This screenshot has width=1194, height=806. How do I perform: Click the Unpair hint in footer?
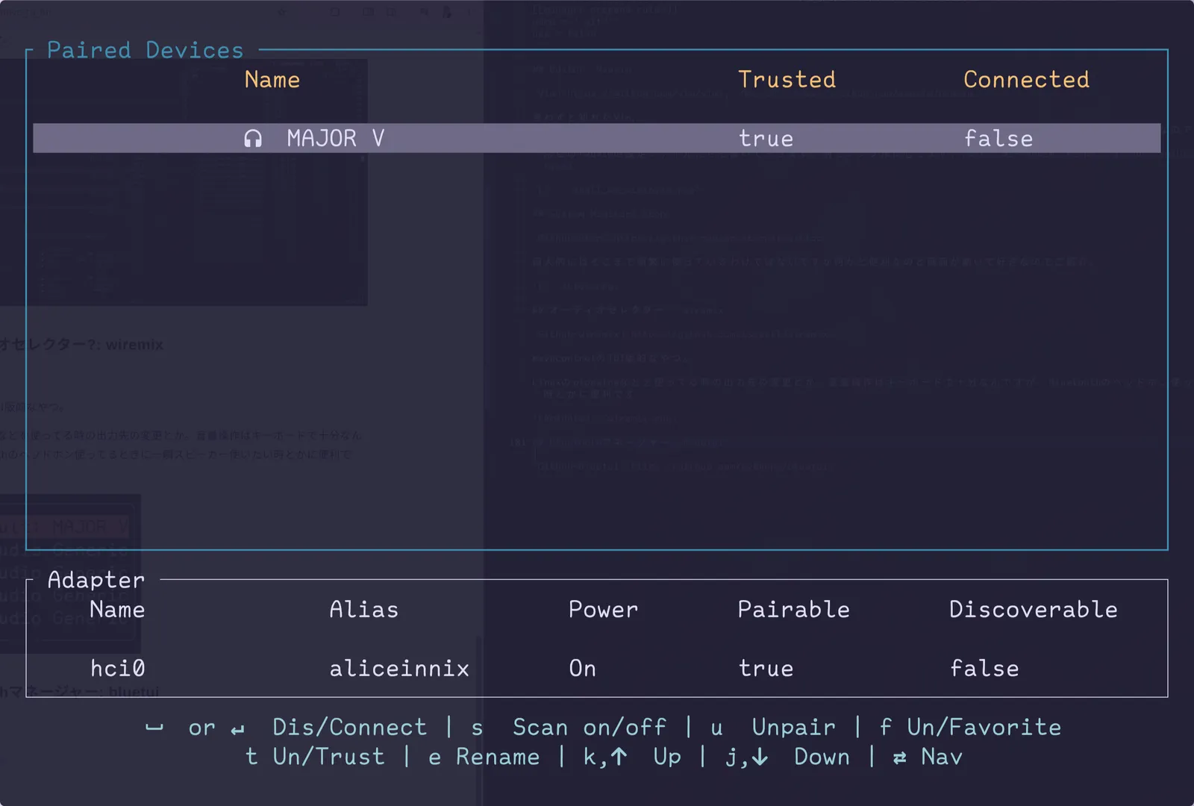click(793, 728)
